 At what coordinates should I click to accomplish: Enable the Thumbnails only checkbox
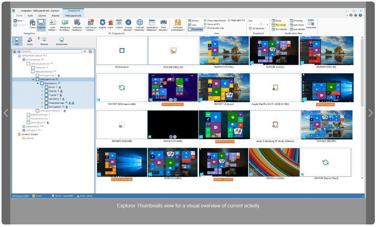tap(205, 29)
